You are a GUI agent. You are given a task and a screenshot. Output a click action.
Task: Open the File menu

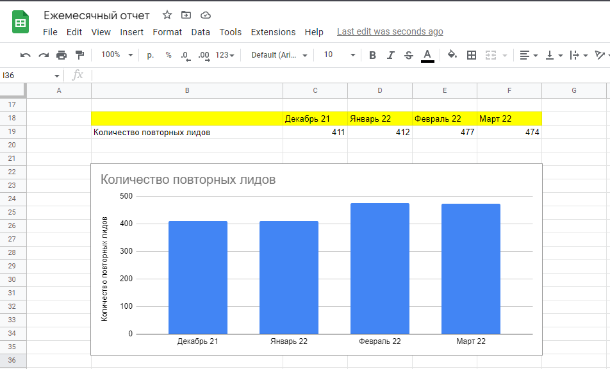click(x=50, y=32)
